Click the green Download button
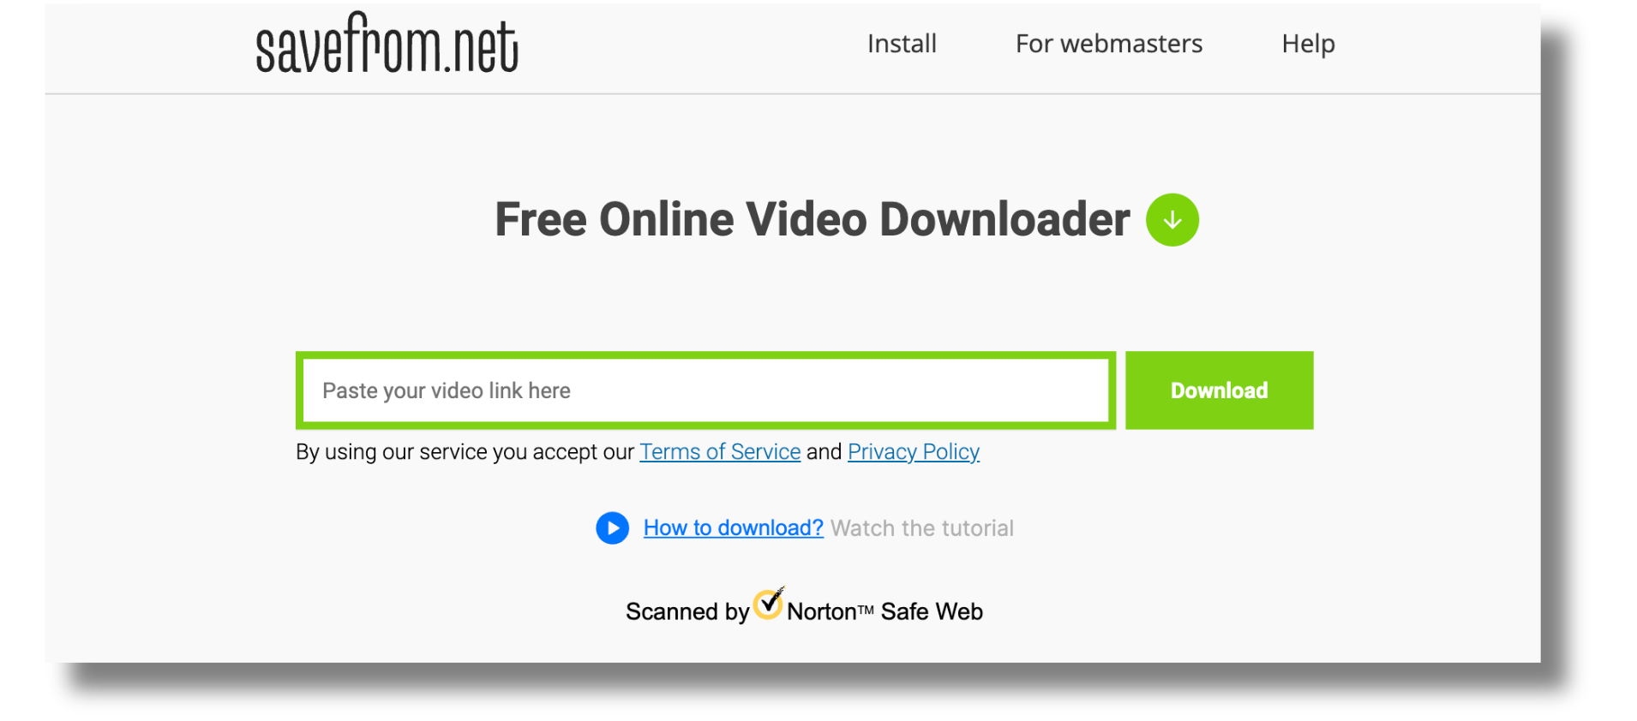 coord(1219,390)
